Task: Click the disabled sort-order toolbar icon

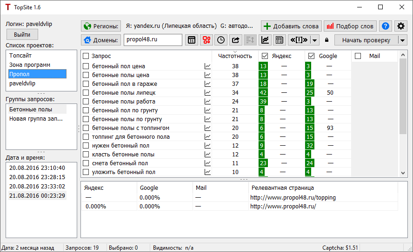Action: click(250, 40)
